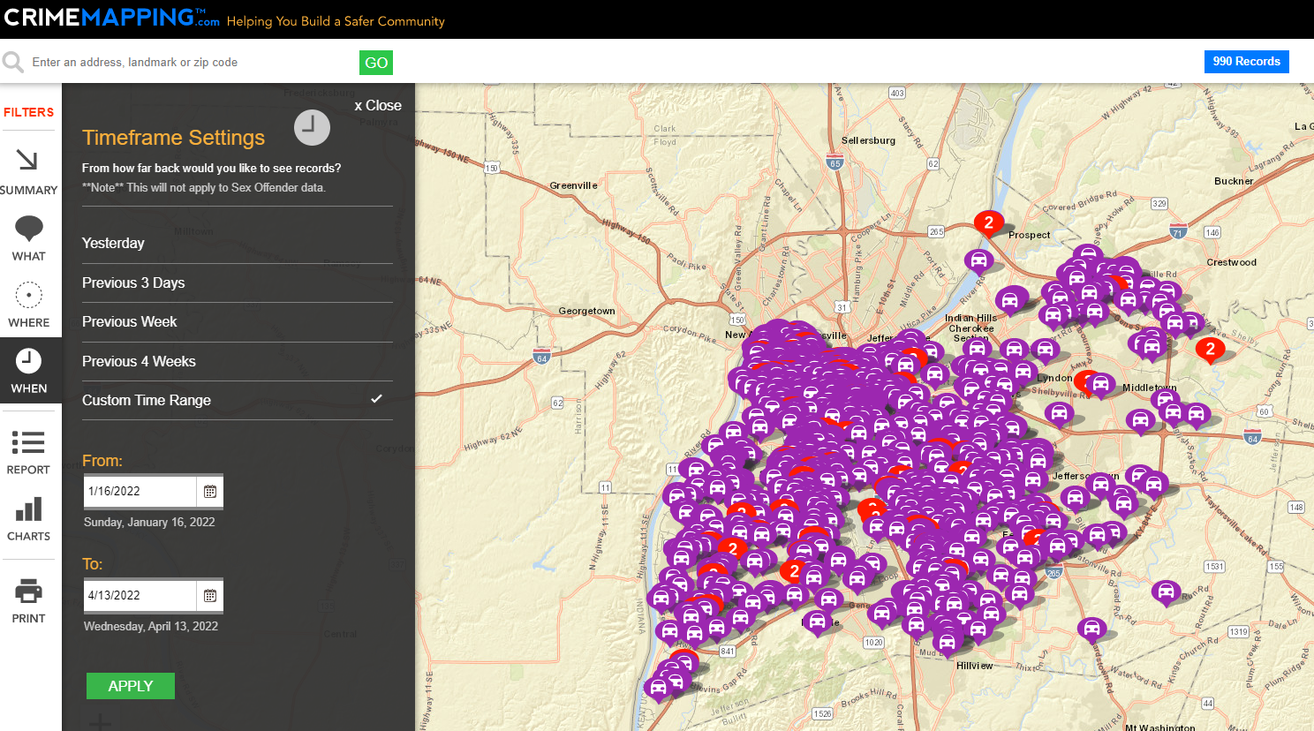The image size is (1314, 731).
Task: Select the checked Custom Time Range option
Action: click(147, 400)
